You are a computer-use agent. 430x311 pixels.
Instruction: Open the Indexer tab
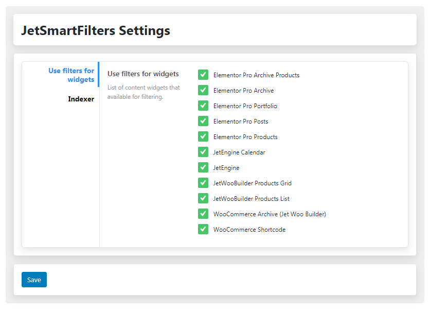pyautogui.click(x=81, y=99)
